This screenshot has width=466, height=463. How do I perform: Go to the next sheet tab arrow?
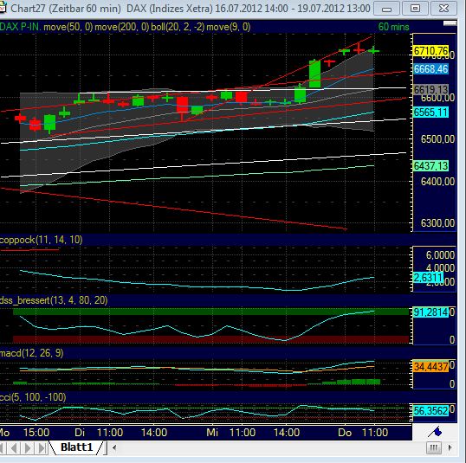[28, 447]
